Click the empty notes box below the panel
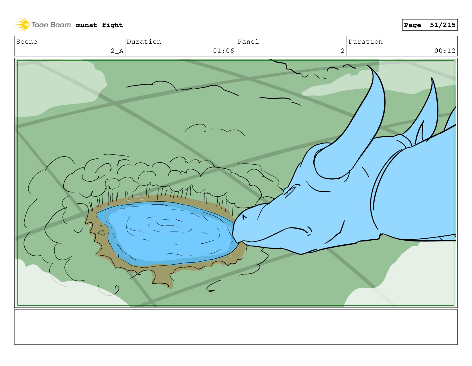This screenshot has height=366, width=472. 236,327
